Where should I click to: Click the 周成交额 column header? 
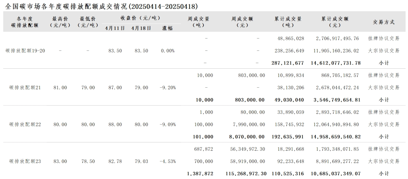(242, 22)
